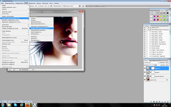Screen dimensions: 171x107
Task: Choose Выборочная коррекция цвета in submenu
Action: coord(41,28)
